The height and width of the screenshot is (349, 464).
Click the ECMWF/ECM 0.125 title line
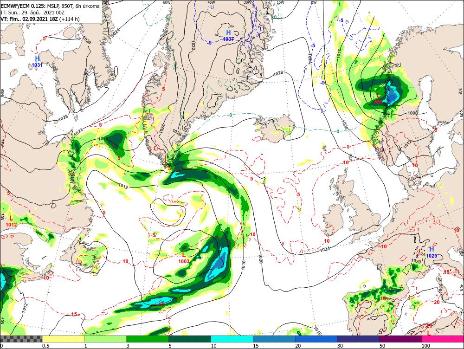click(50, 6)
